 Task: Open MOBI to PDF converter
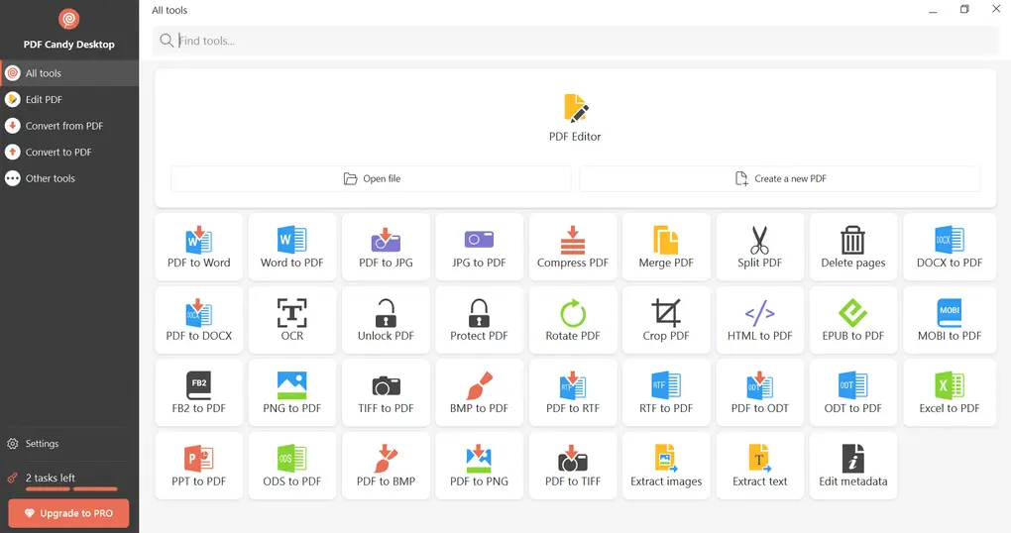[950, 320]
